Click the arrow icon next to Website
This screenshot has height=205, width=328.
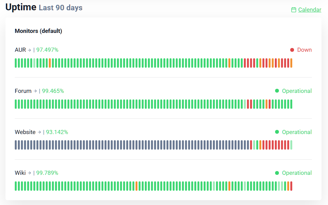(x=39, y=132)
